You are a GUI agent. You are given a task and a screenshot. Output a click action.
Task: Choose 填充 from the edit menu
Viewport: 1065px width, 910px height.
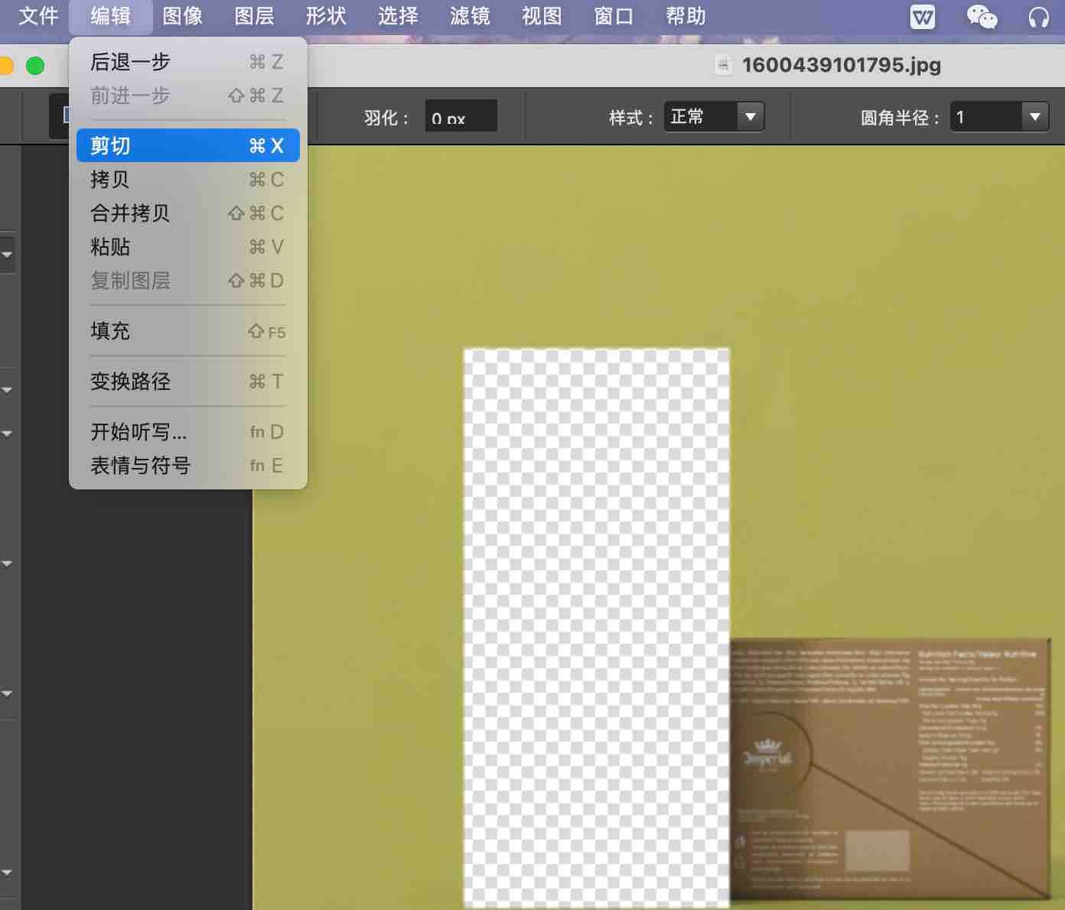pyautogui.click(x=187, y=331)
